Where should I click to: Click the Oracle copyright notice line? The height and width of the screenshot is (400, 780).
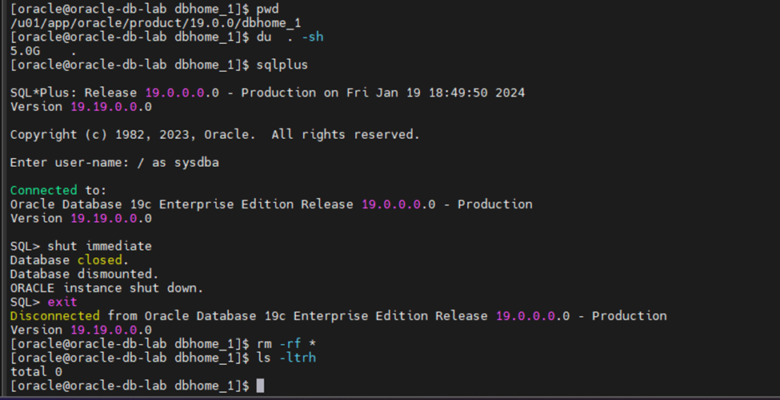coord(214,135)
